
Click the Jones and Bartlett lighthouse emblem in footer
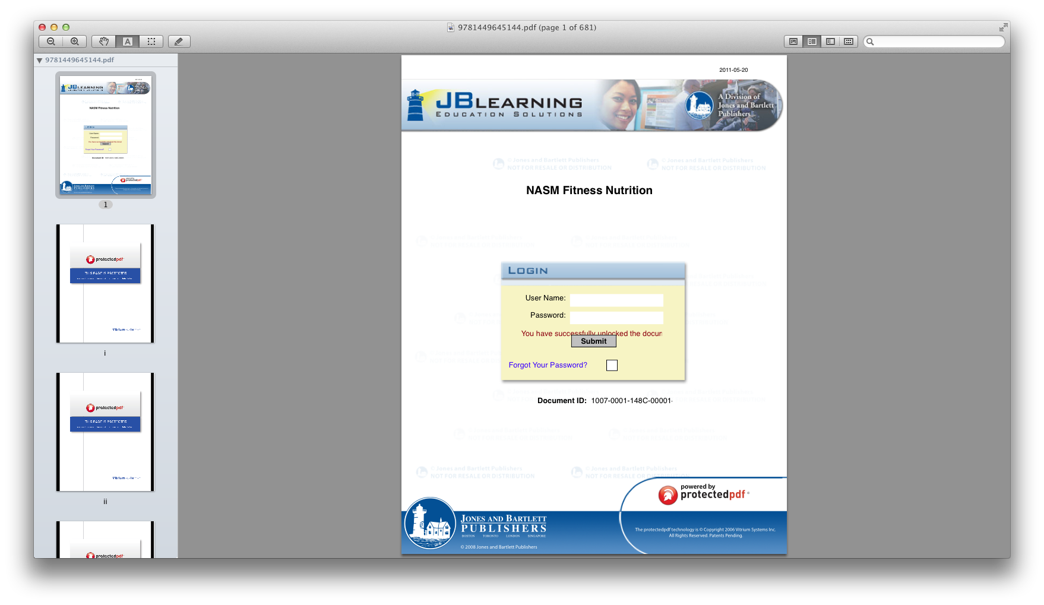coord(430,523)
